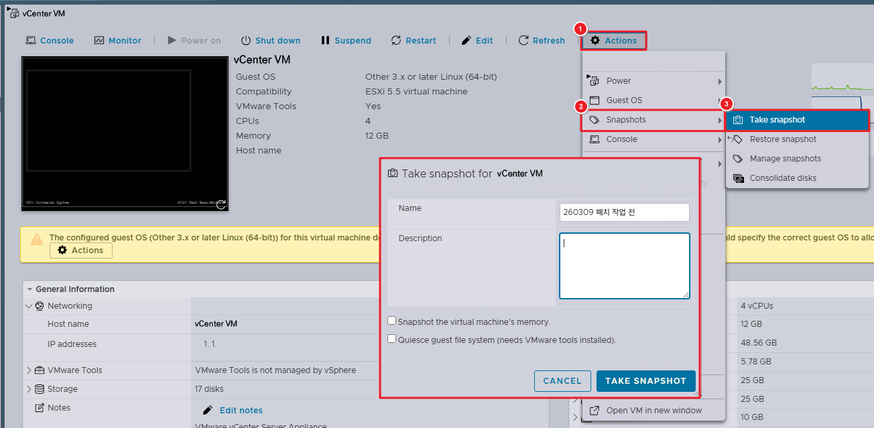Click the Notes icon

[40, 408]
